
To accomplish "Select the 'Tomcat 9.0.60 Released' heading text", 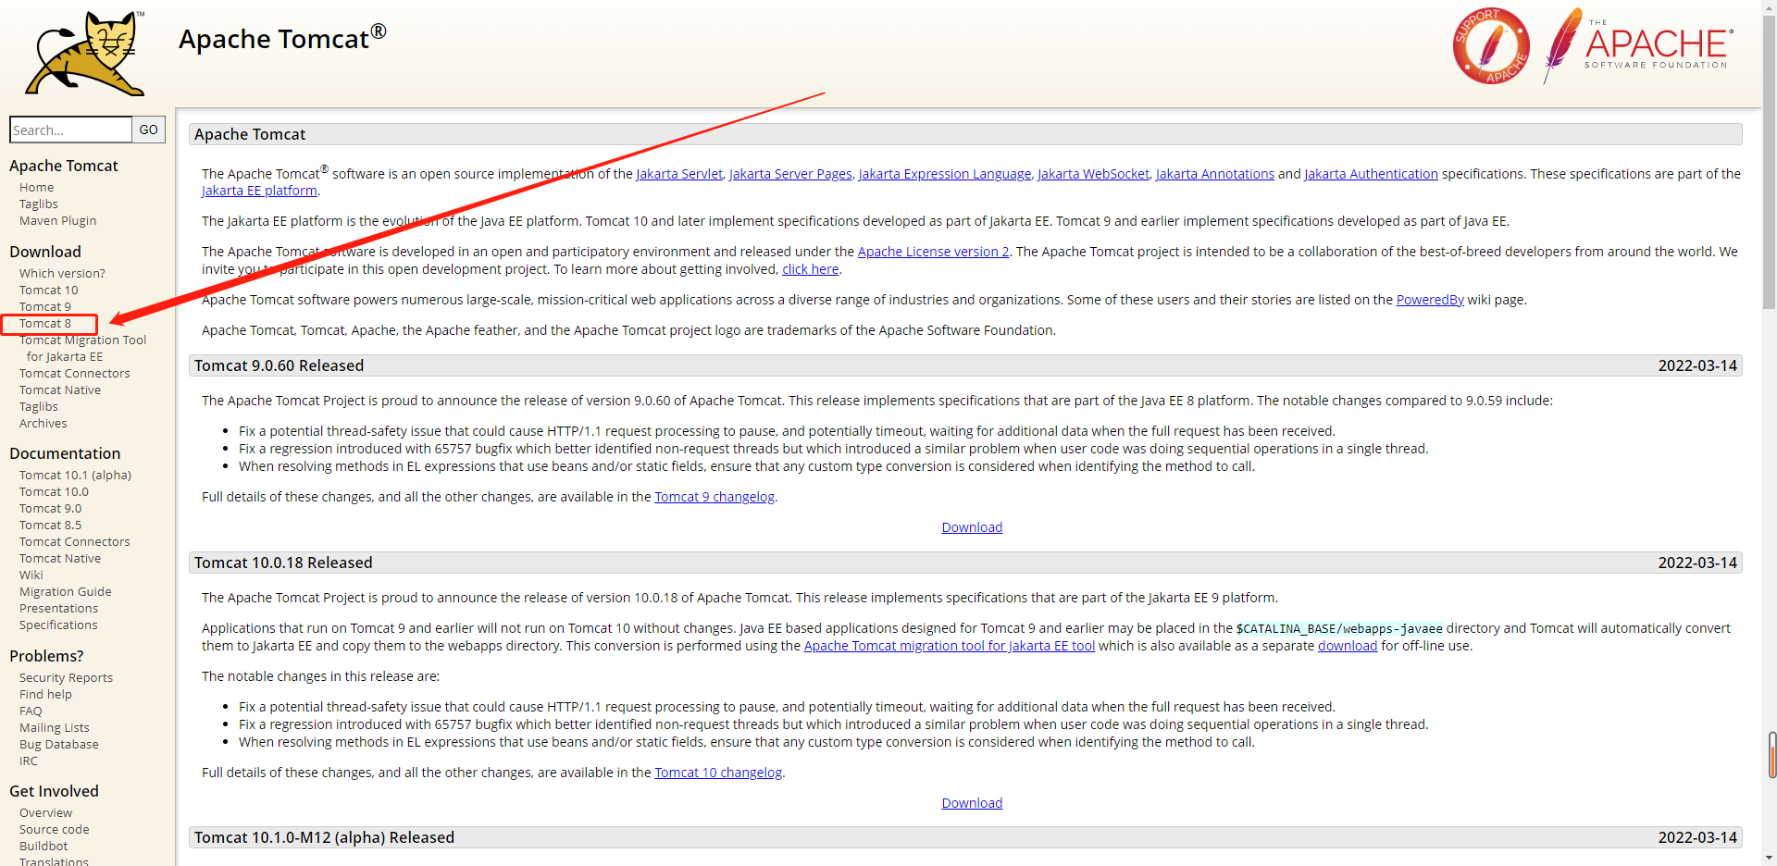I will click(x=279, y=365).
